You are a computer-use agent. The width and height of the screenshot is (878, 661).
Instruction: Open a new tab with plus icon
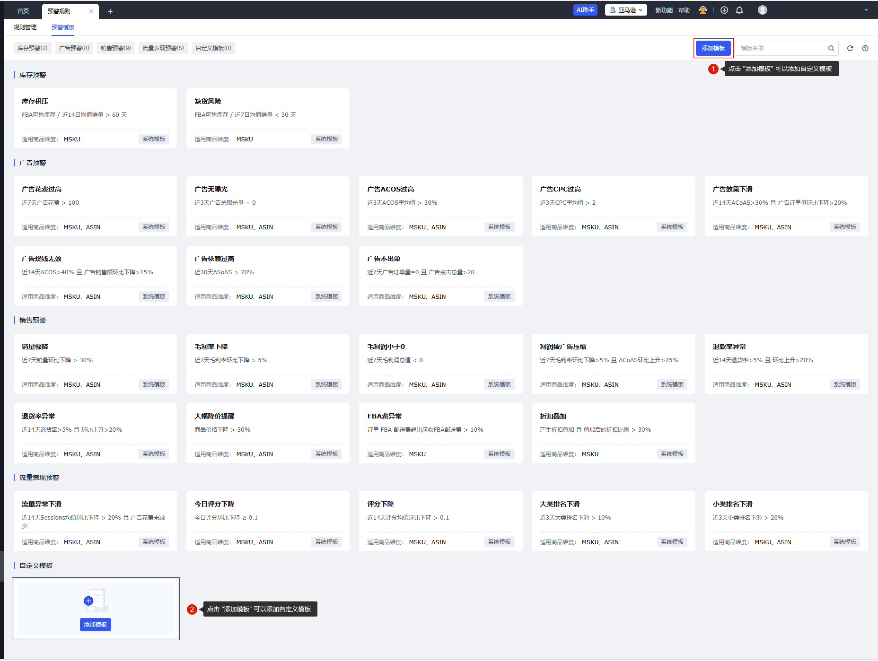tap(110, 11)
